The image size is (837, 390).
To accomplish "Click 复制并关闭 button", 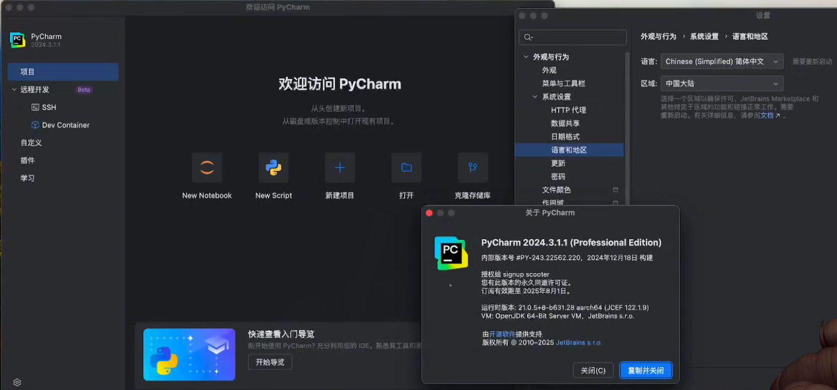I will (x=646, y=370).
